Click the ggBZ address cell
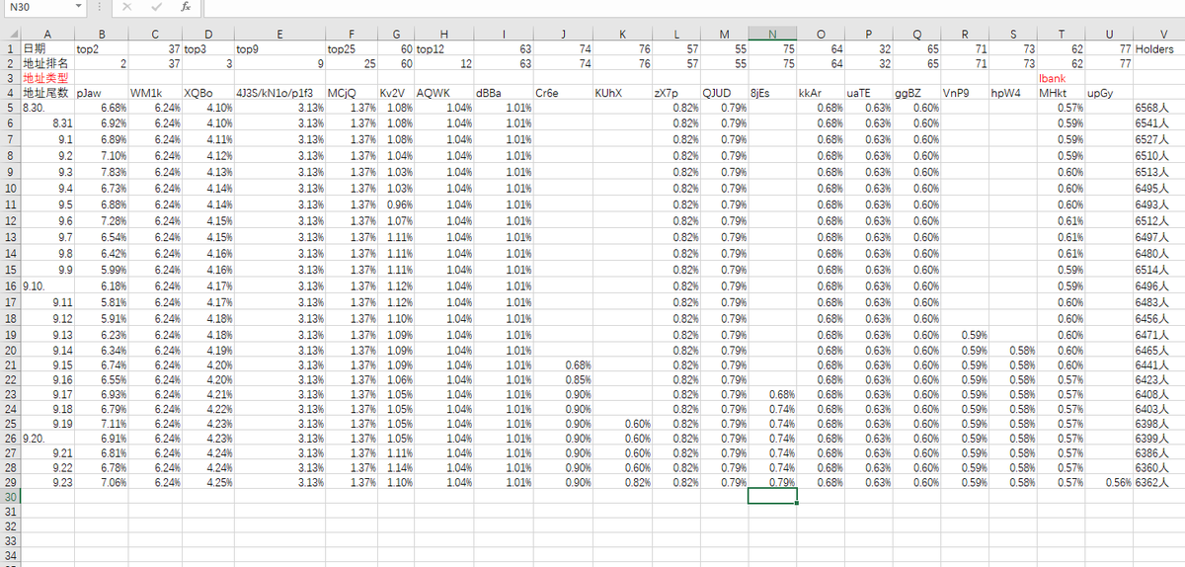 point(916,92)
